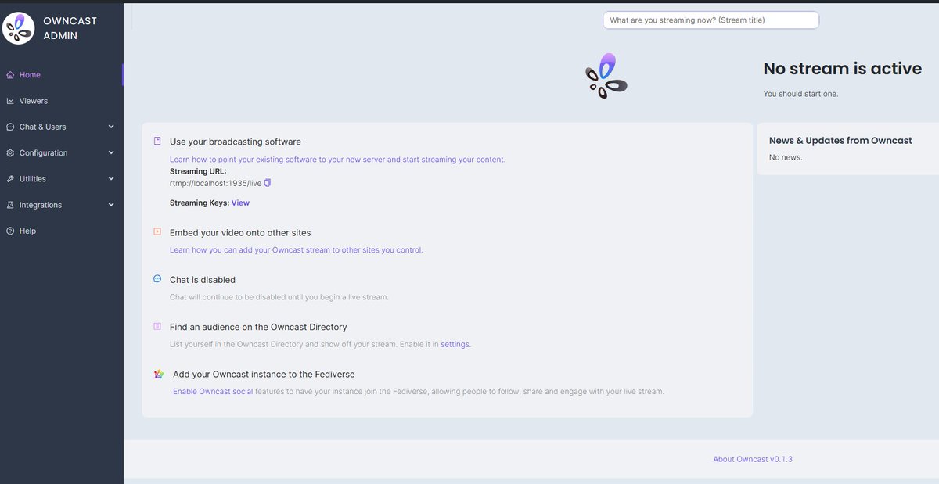Click the Owncast Directory list icon

click(x=157, y=326)
